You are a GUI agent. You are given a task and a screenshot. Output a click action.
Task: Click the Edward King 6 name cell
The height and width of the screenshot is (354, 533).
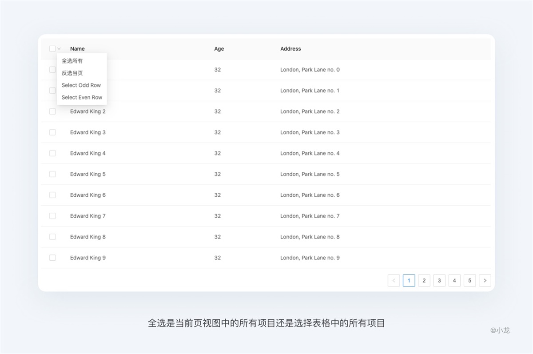click(x=88, y=195)
